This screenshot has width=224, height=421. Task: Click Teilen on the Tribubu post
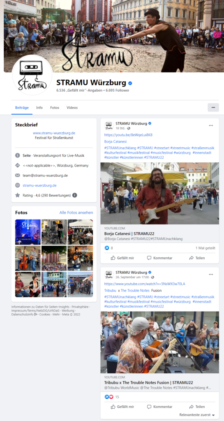197,407
